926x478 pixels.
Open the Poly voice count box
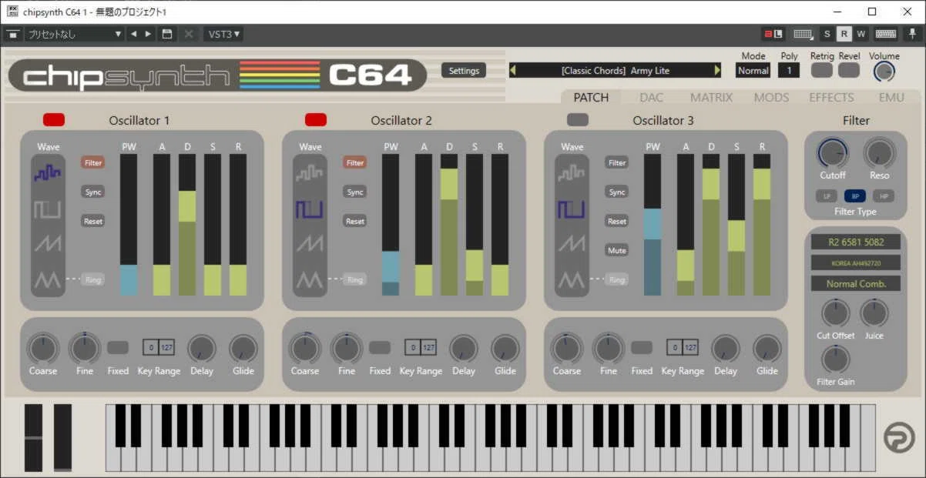[789, 70]
